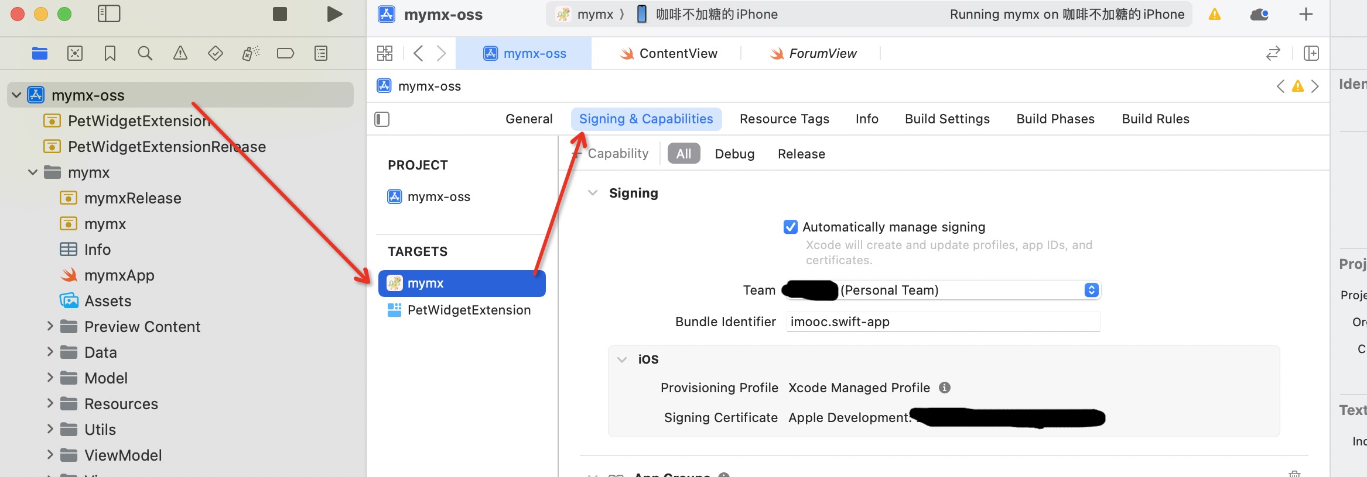Screen dimensions: 1367x477
Task: Open the Build Phases tab
Action: click(x=1055, y=119)
